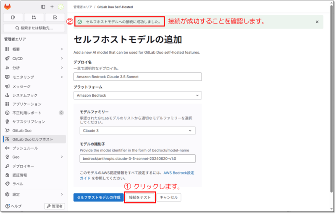Click the GitLab fox logo
This screenshot has width=336, height=214.
click(8, 7)
